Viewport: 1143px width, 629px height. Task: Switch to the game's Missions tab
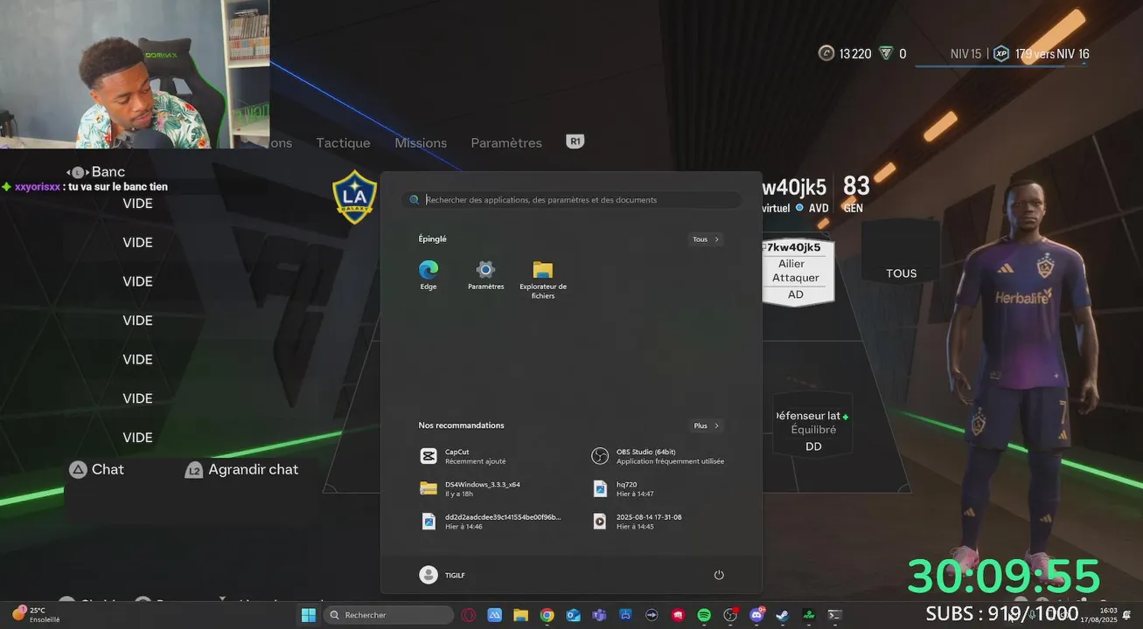[x=421, y=143]
